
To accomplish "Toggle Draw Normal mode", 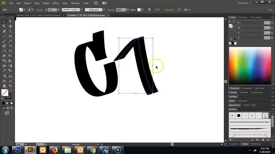I will [3, 108].
